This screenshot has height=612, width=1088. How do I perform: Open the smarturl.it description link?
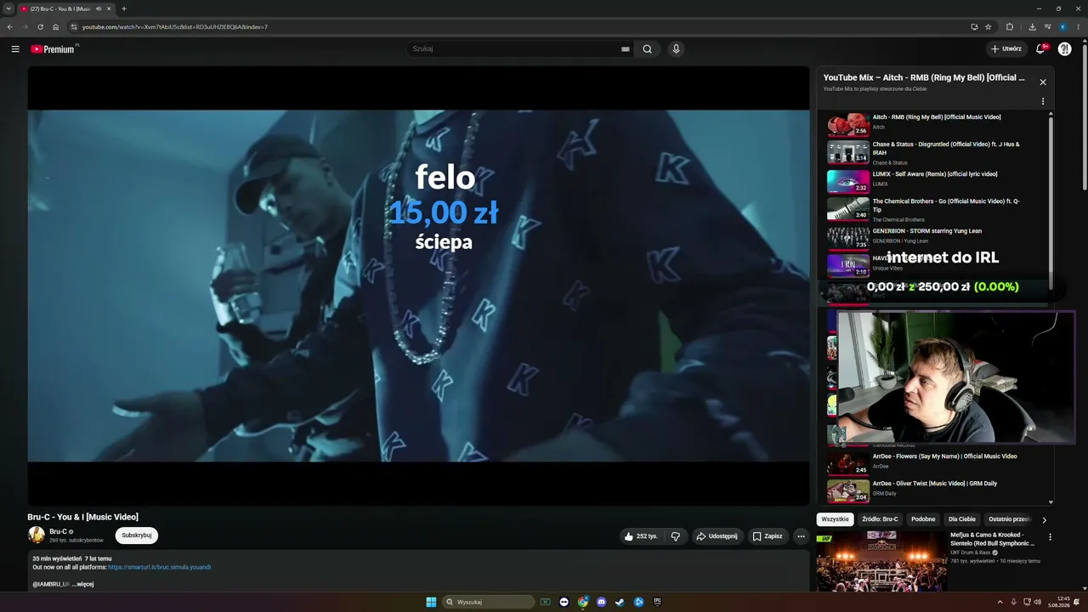159,567
